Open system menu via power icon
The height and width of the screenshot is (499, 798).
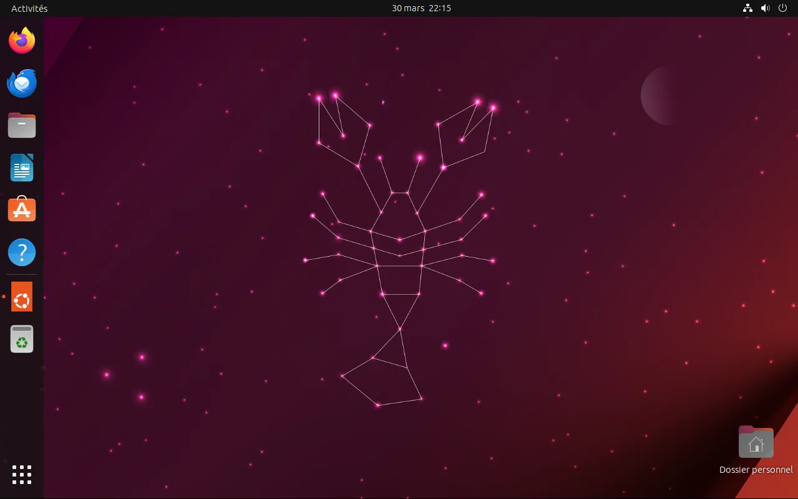pos(782,8)
